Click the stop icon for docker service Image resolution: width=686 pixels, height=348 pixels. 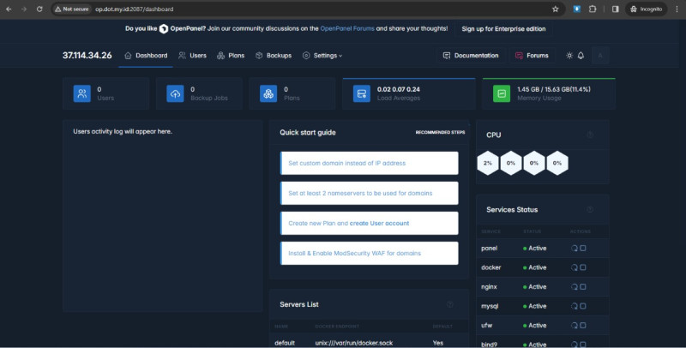click(x=583, y=267)
